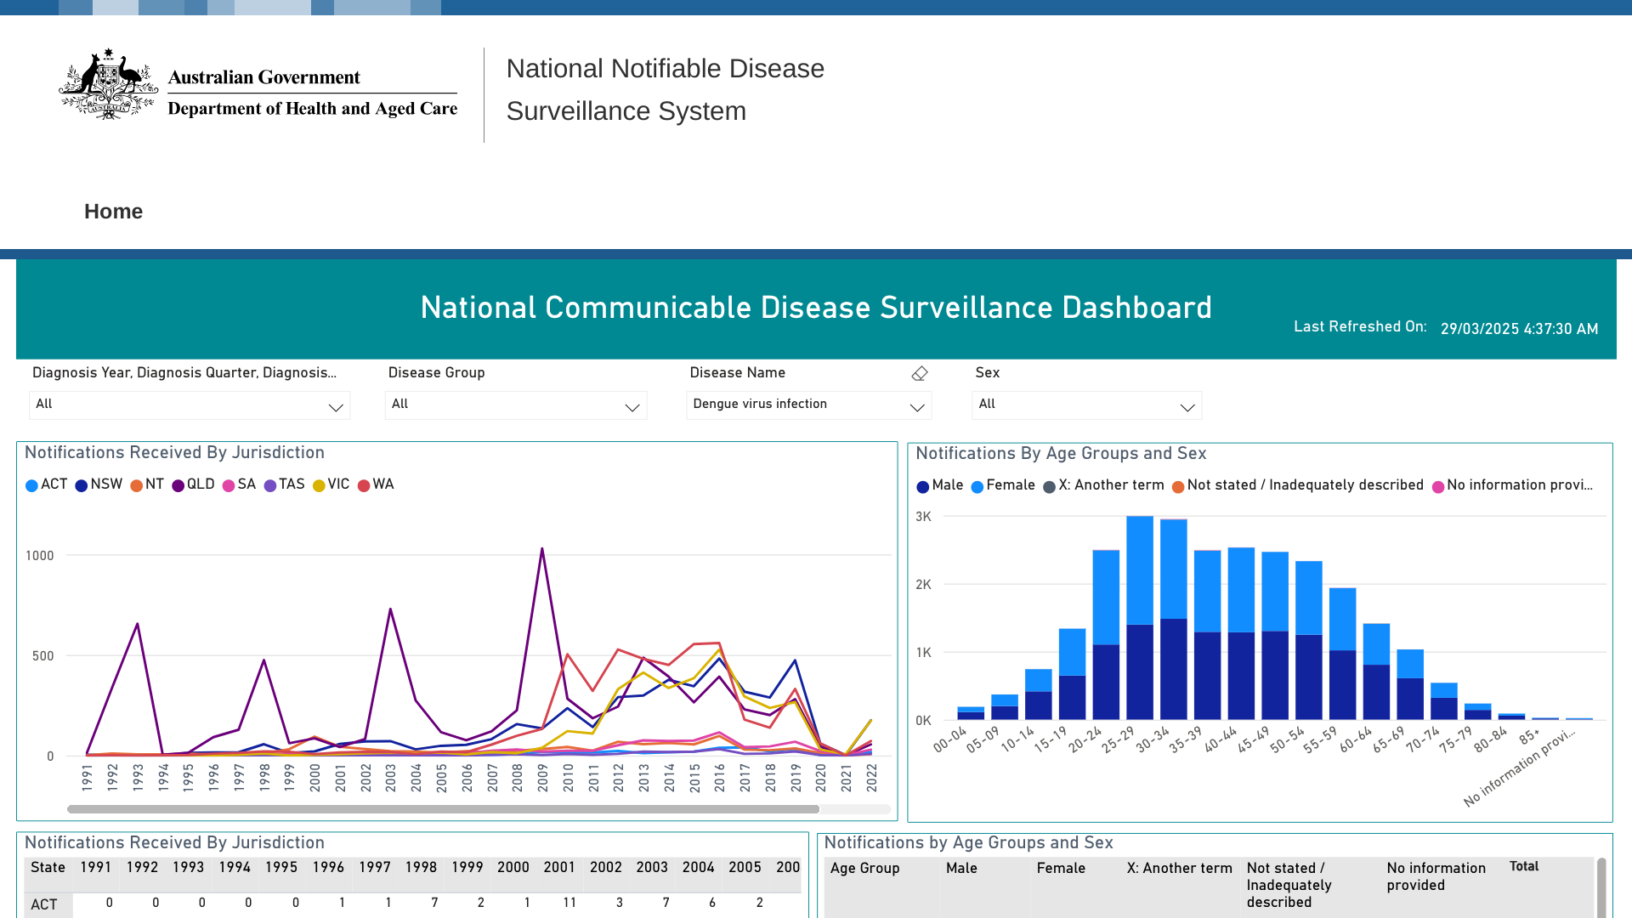1632x918 pixels.
Task: Click the X: Another term legend dot
Action: [1050, 487]
